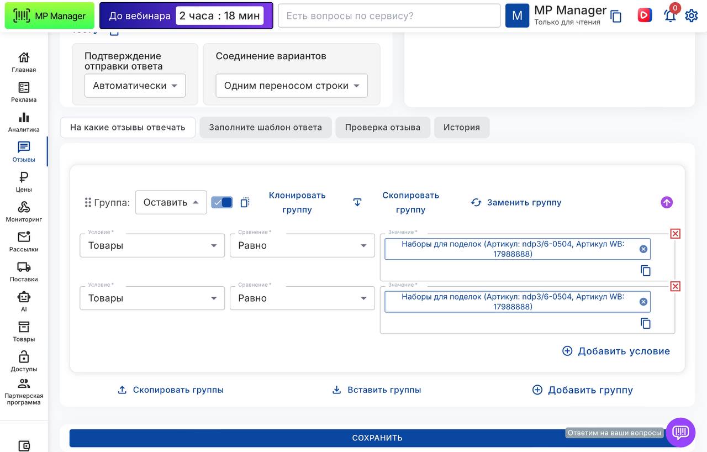
Task: Expand the Группа Оставить dropdown
Action: [x=171, y=202]
